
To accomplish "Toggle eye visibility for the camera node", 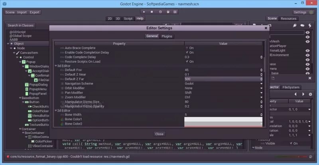I will click(x=307, y=69).
